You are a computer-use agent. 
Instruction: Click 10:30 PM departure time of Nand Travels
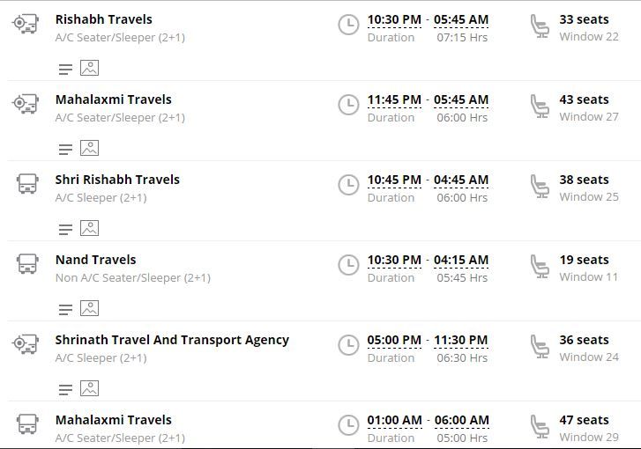tap(394, 260)
